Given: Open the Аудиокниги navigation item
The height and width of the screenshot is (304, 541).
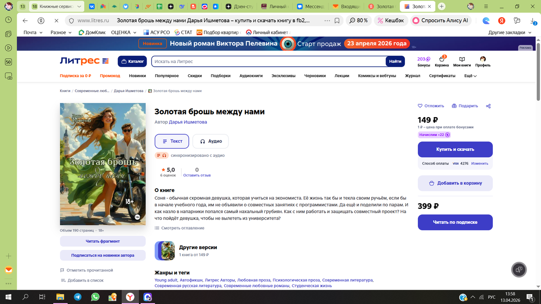Looking at the screenshot, I should [x=251, y=76].
